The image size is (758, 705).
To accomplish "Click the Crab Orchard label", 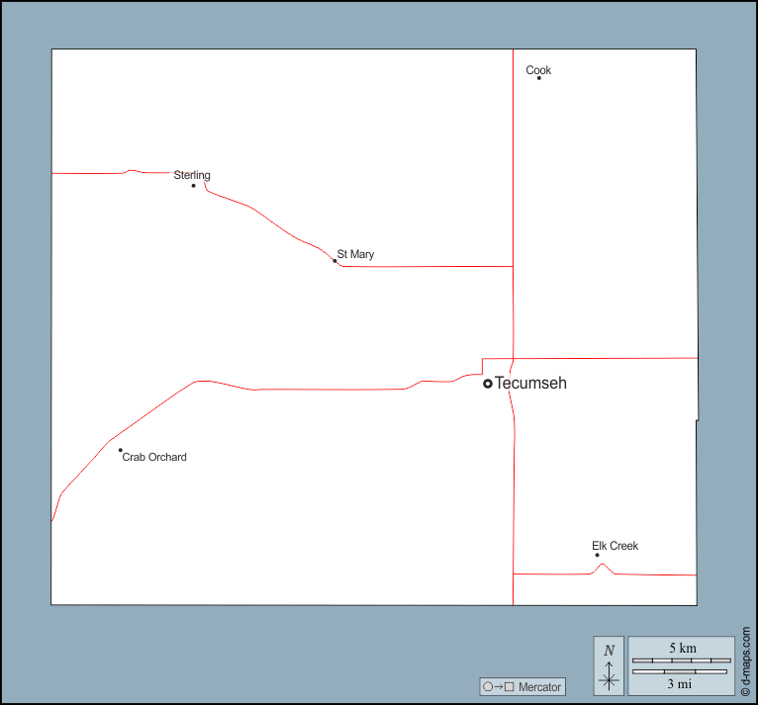I will [154, 457].
